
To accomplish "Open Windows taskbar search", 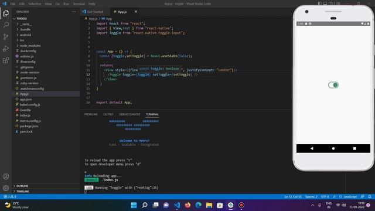I will click(145, 205).
